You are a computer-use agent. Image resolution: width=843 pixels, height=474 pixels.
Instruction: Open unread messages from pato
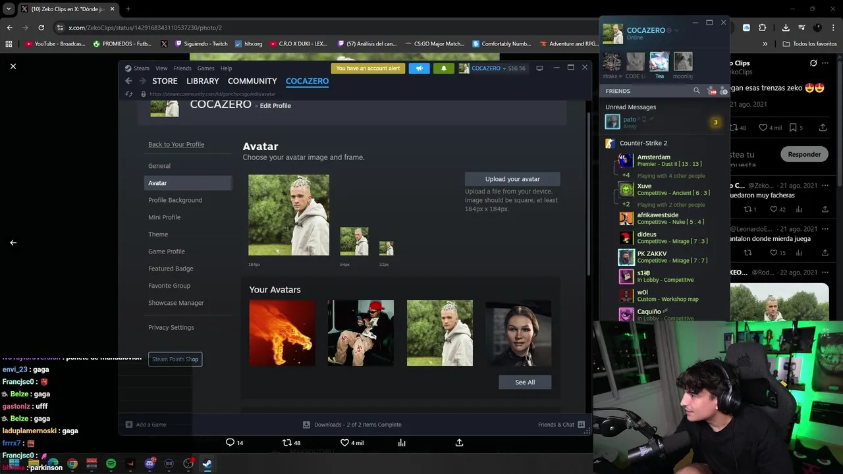[664, 122]
